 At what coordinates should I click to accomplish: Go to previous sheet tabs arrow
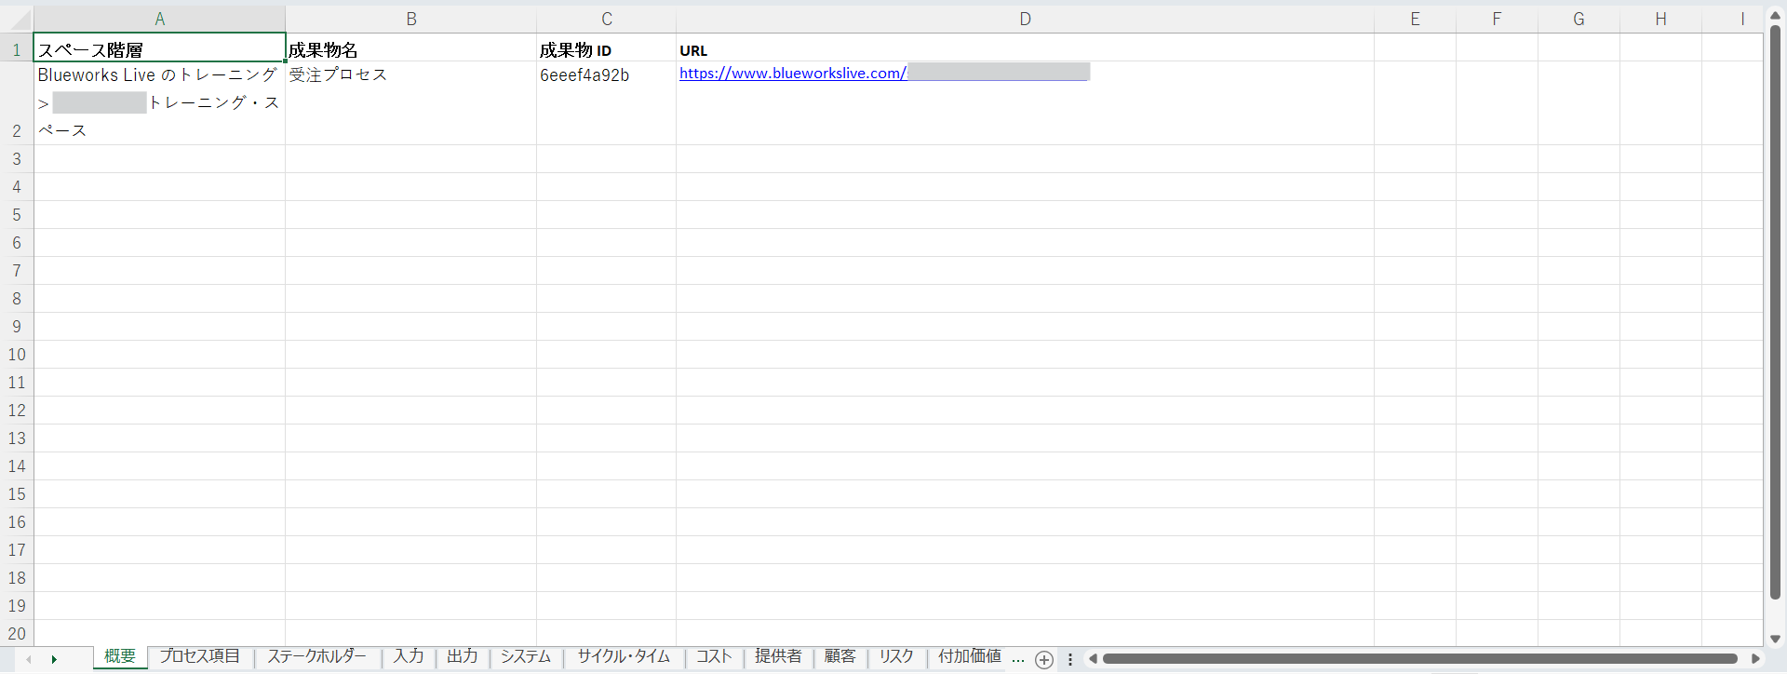pos(29,659)
